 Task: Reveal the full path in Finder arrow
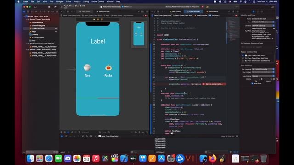[x=272, y=38]
